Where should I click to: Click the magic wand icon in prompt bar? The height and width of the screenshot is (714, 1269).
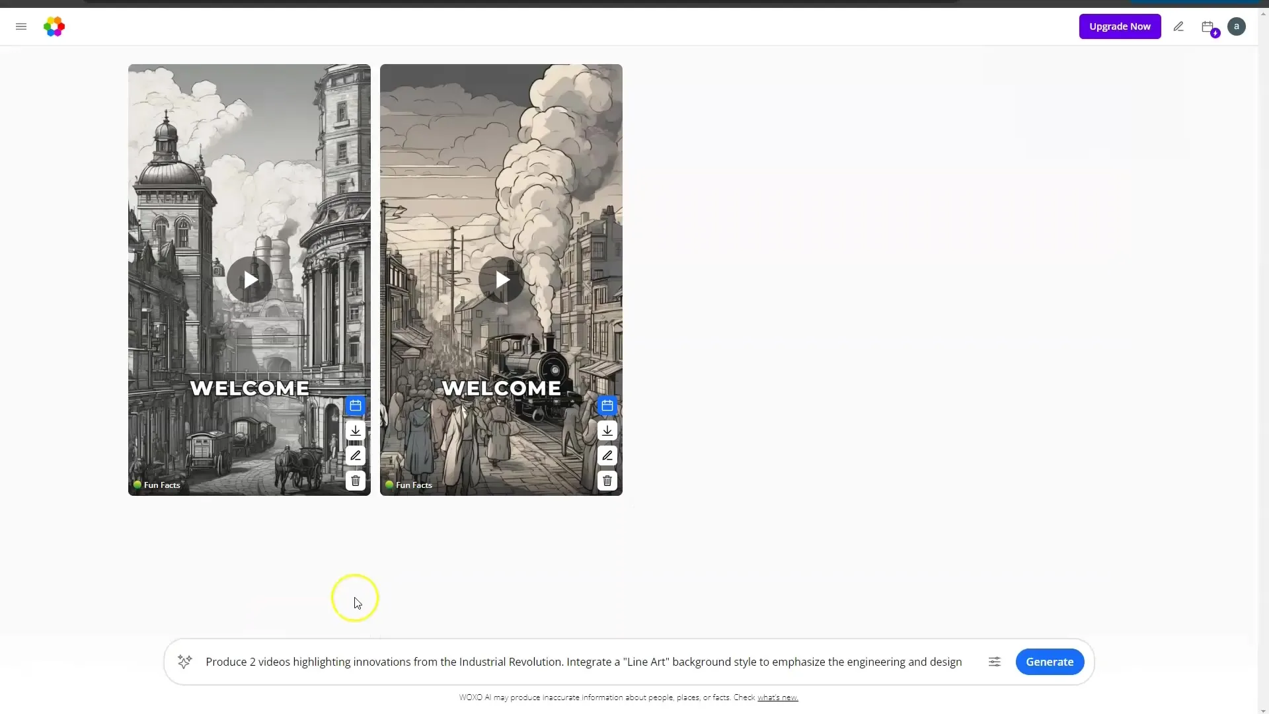point(184,662)
